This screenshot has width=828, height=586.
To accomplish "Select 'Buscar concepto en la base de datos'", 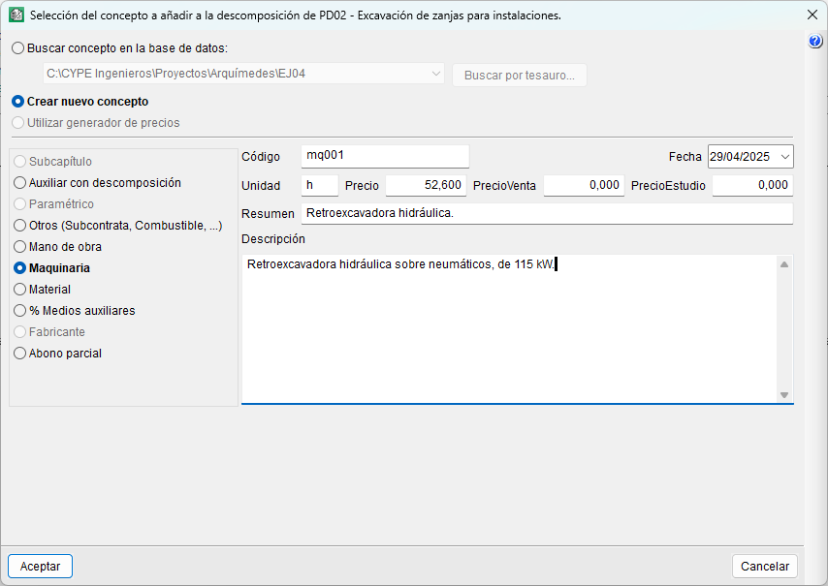I will pyautogui.click(x=19, y=47).
